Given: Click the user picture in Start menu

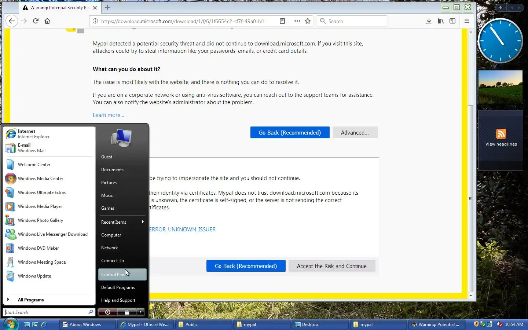Looking at the screenshot, I should [121, 138].
